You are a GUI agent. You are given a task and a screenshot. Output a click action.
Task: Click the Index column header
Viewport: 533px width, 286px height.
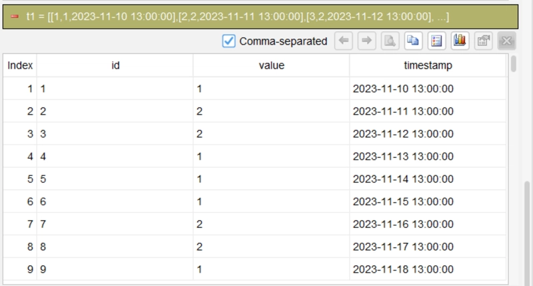click(x=20, y=65)
